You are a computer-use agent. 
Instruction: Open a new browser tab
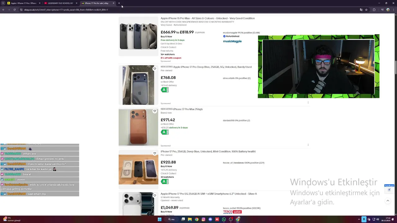pyautogui.click(x=119, y=3)
